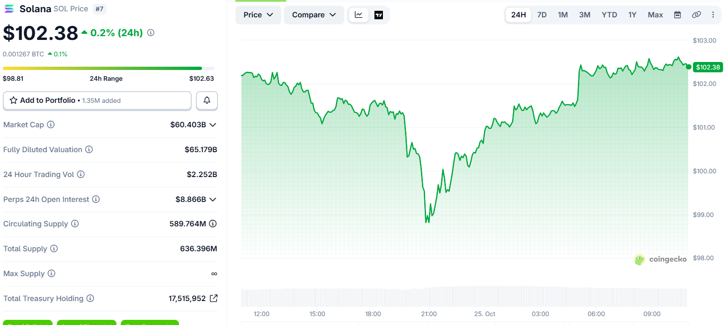Open Total Supply info icon
Screen dimensions: 724x325
pyautogui.click(x=54, y=249)
